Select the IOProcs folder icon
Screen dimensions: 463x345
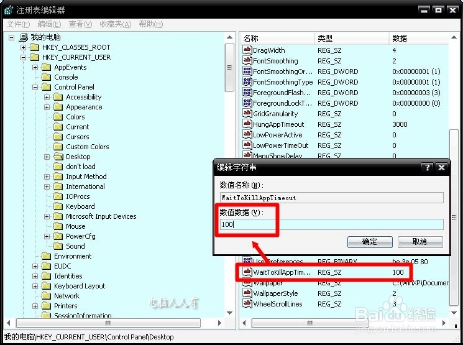pos(58,196)
